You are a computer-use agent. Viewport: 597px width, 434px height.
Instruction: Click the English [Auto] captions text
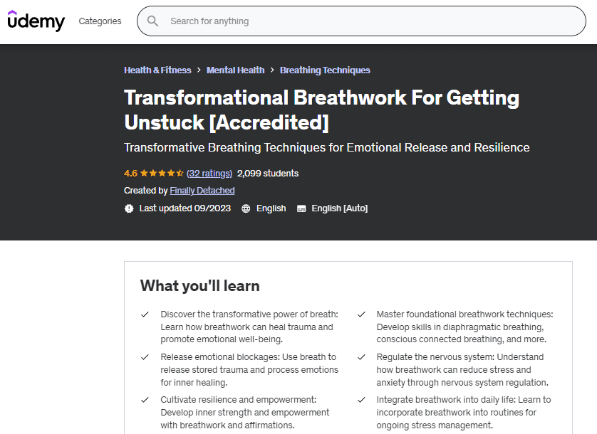(340, 208)
